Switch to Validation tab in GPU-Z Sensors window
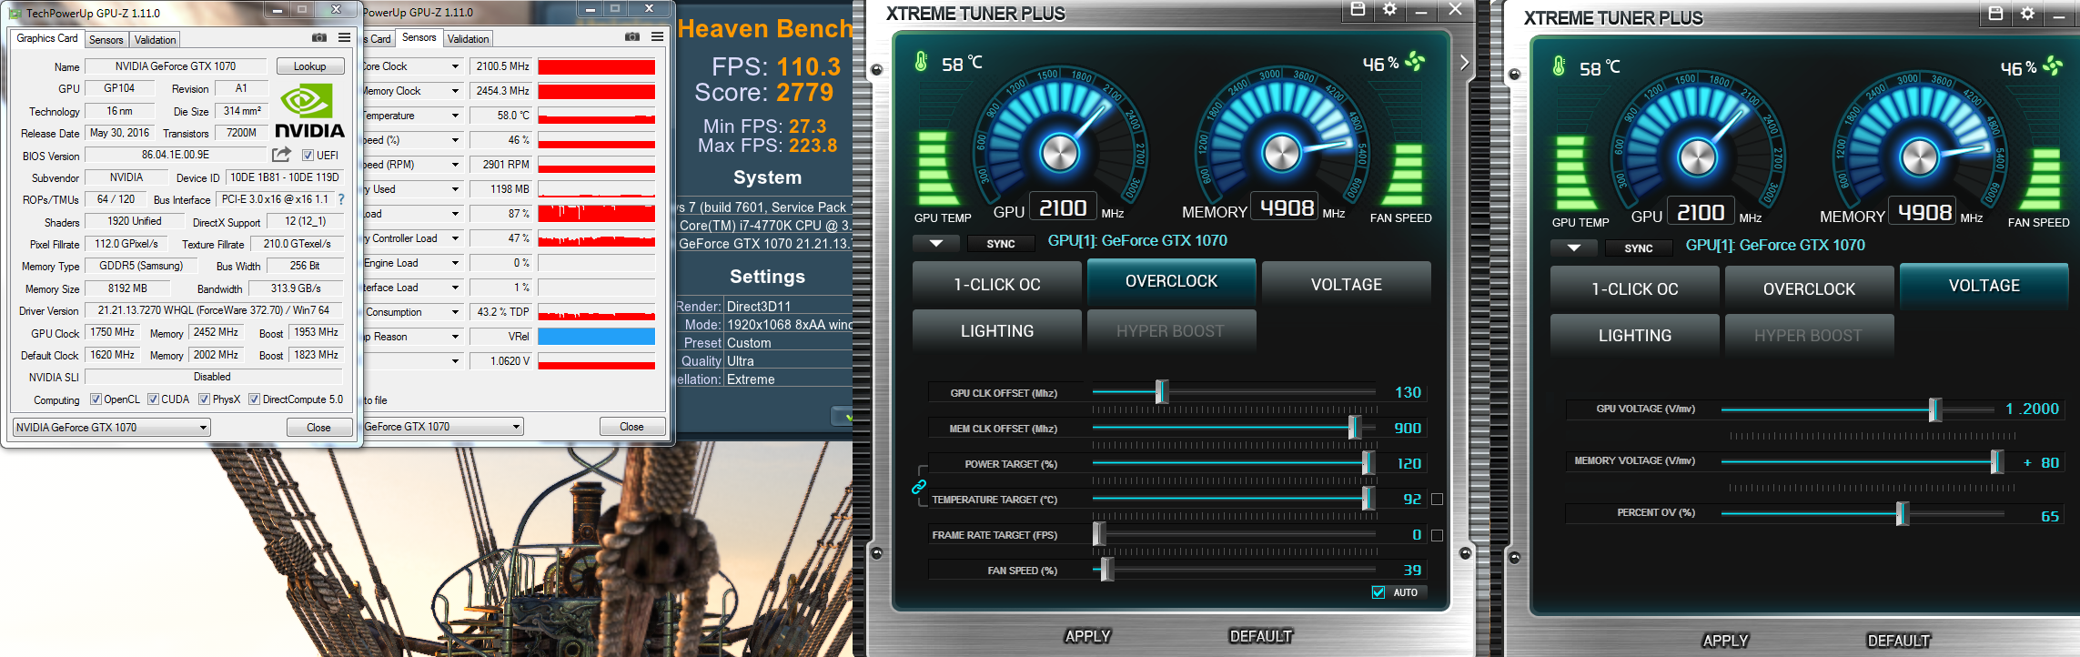Viewport: 2080px width, 657px height. tap(468, 38)
